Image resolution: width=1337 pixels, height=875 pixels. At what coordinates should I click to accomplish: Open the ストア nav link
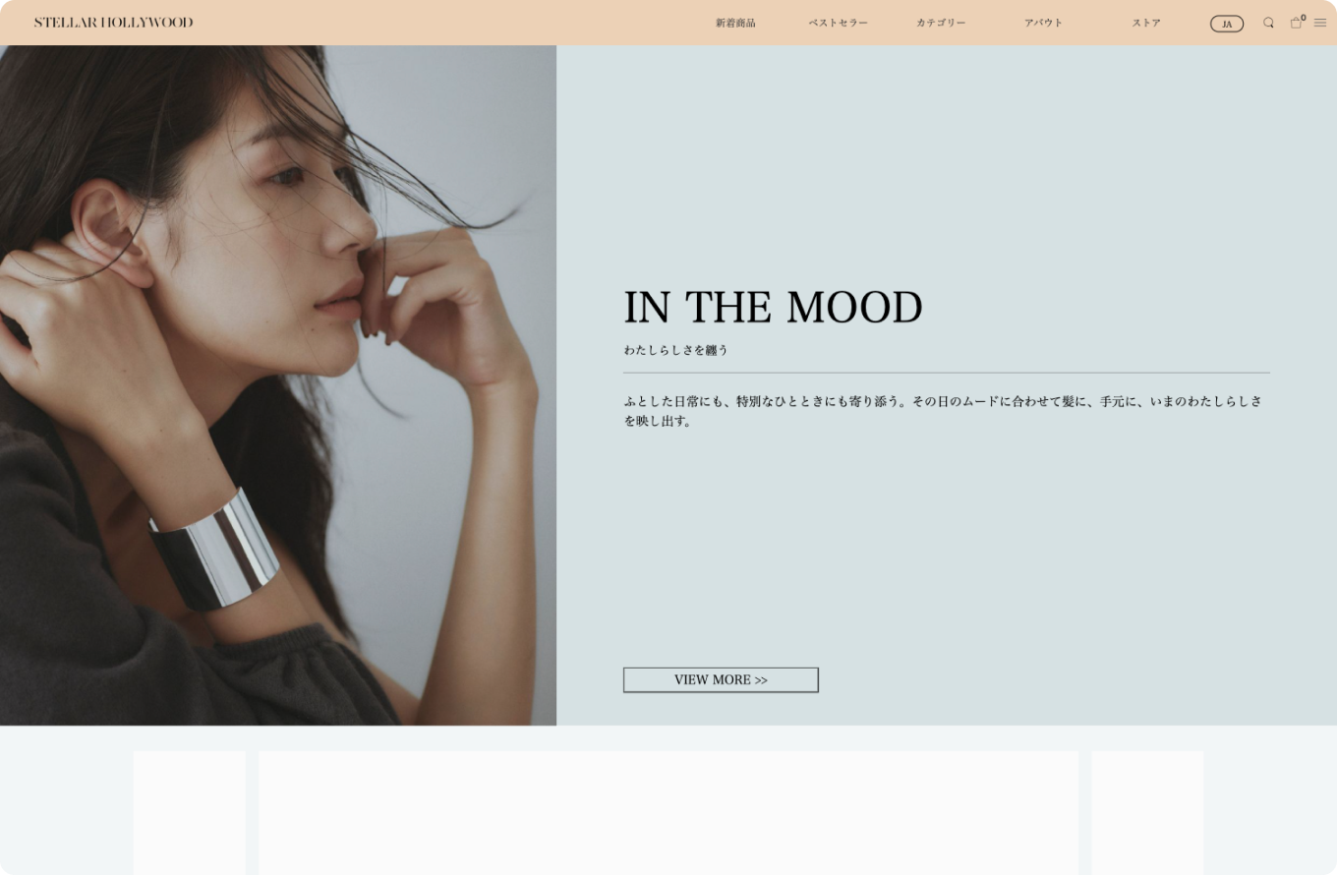coord(1146,23)
